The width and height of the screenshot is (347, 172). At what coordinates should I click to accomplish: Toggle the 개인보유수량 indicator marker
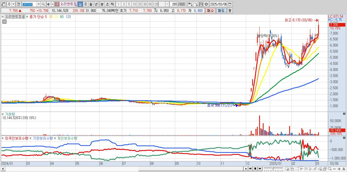(55, 138)
